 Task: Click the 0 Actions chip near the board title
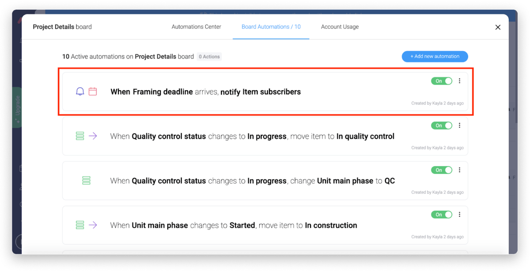coord(209,57)
